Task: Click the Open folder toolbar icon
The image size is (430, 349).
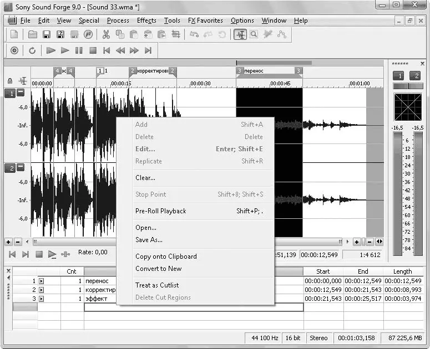Action: pyautogui.click(x=33, y=34)
